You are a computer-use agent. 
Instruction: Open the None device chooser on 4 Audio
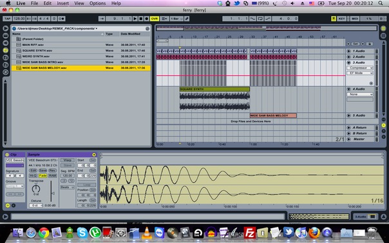click(x=360, y=94)
